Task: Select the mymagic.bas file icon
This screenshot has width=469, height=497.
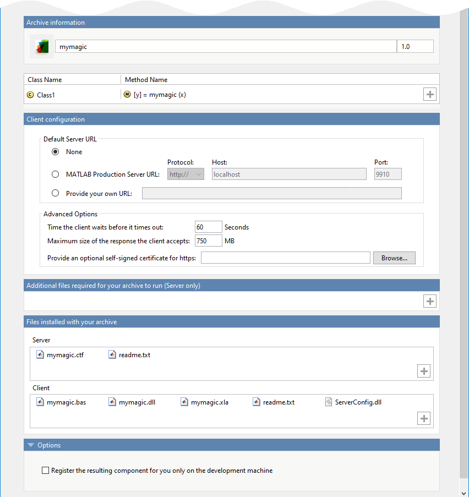Action: [x=40, y=402]
